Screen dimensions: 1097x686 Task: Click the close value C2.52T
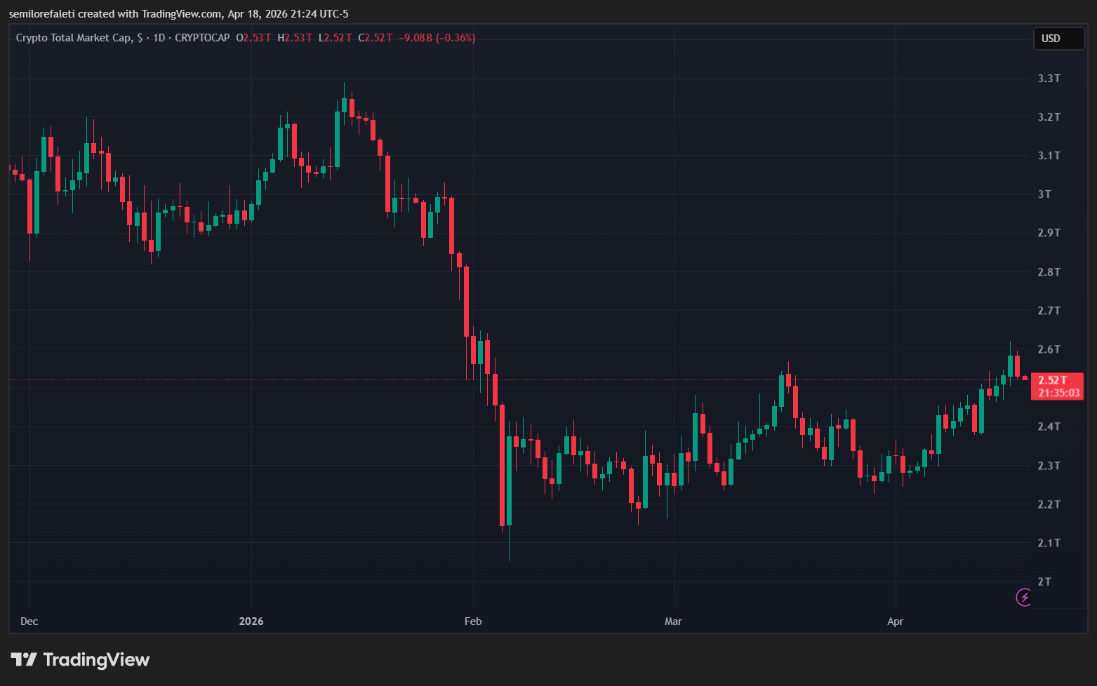[375, 38]
